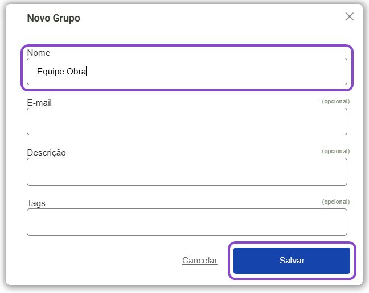Click the Tags field label
This screenshot has width=369, height=293.
pos(36,203)
